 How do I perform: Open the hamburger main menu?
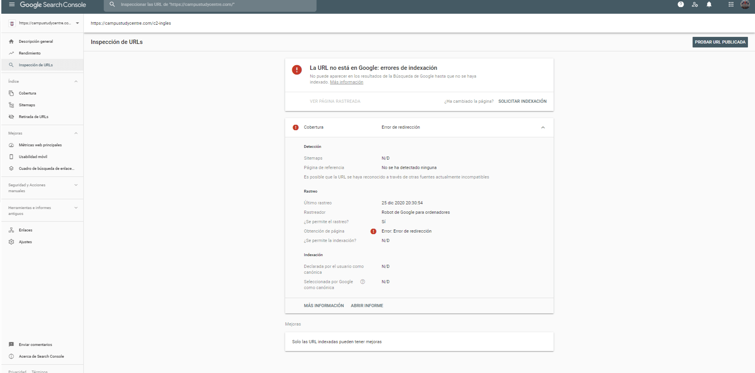(11, 5)
